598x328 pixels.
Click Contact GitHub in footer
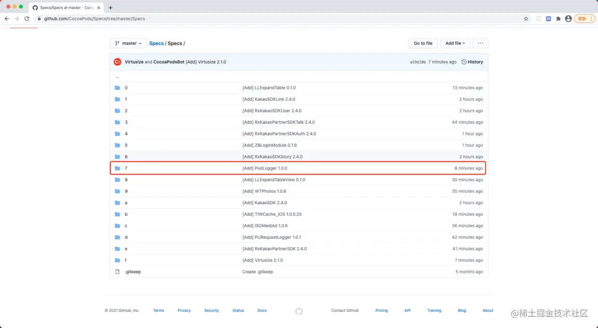(345, 311)
